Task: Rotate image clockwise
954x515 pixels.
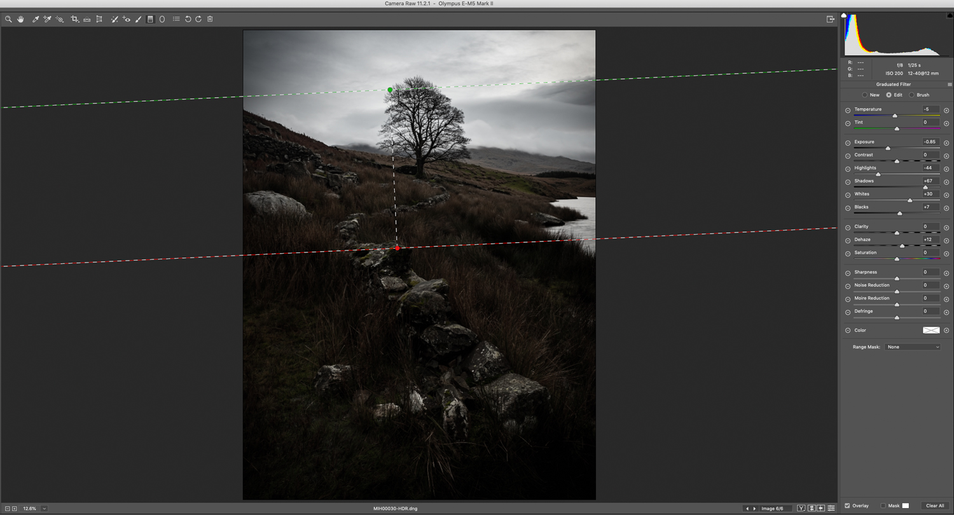Action: (x=198, y=19)
